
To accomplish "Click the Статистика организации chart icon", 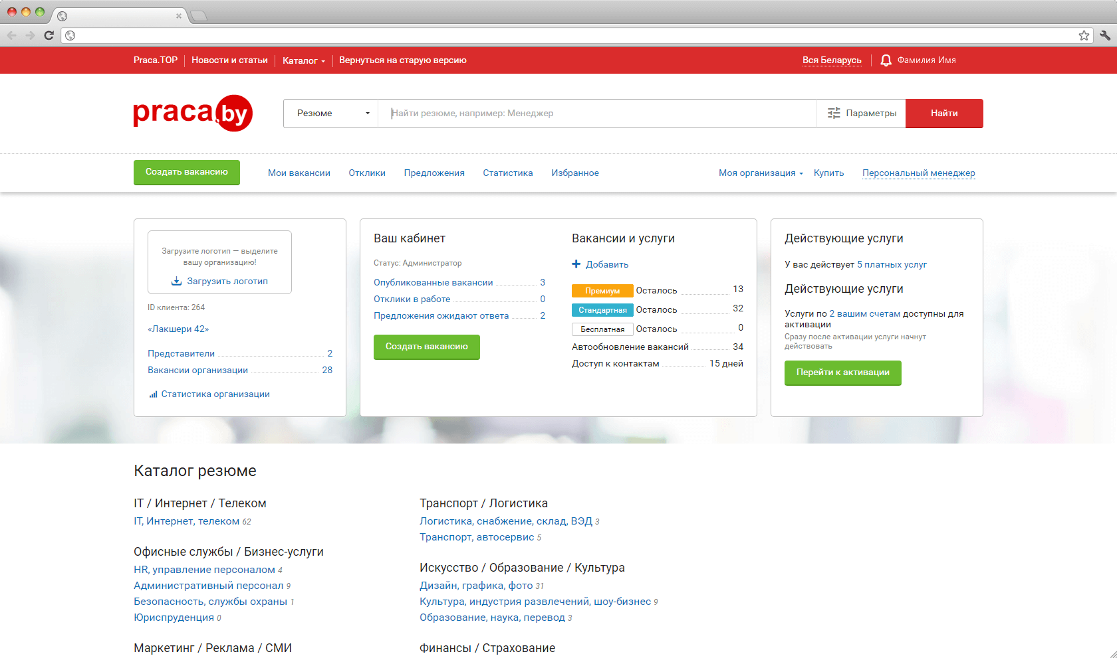I will [x=154, y=394].
